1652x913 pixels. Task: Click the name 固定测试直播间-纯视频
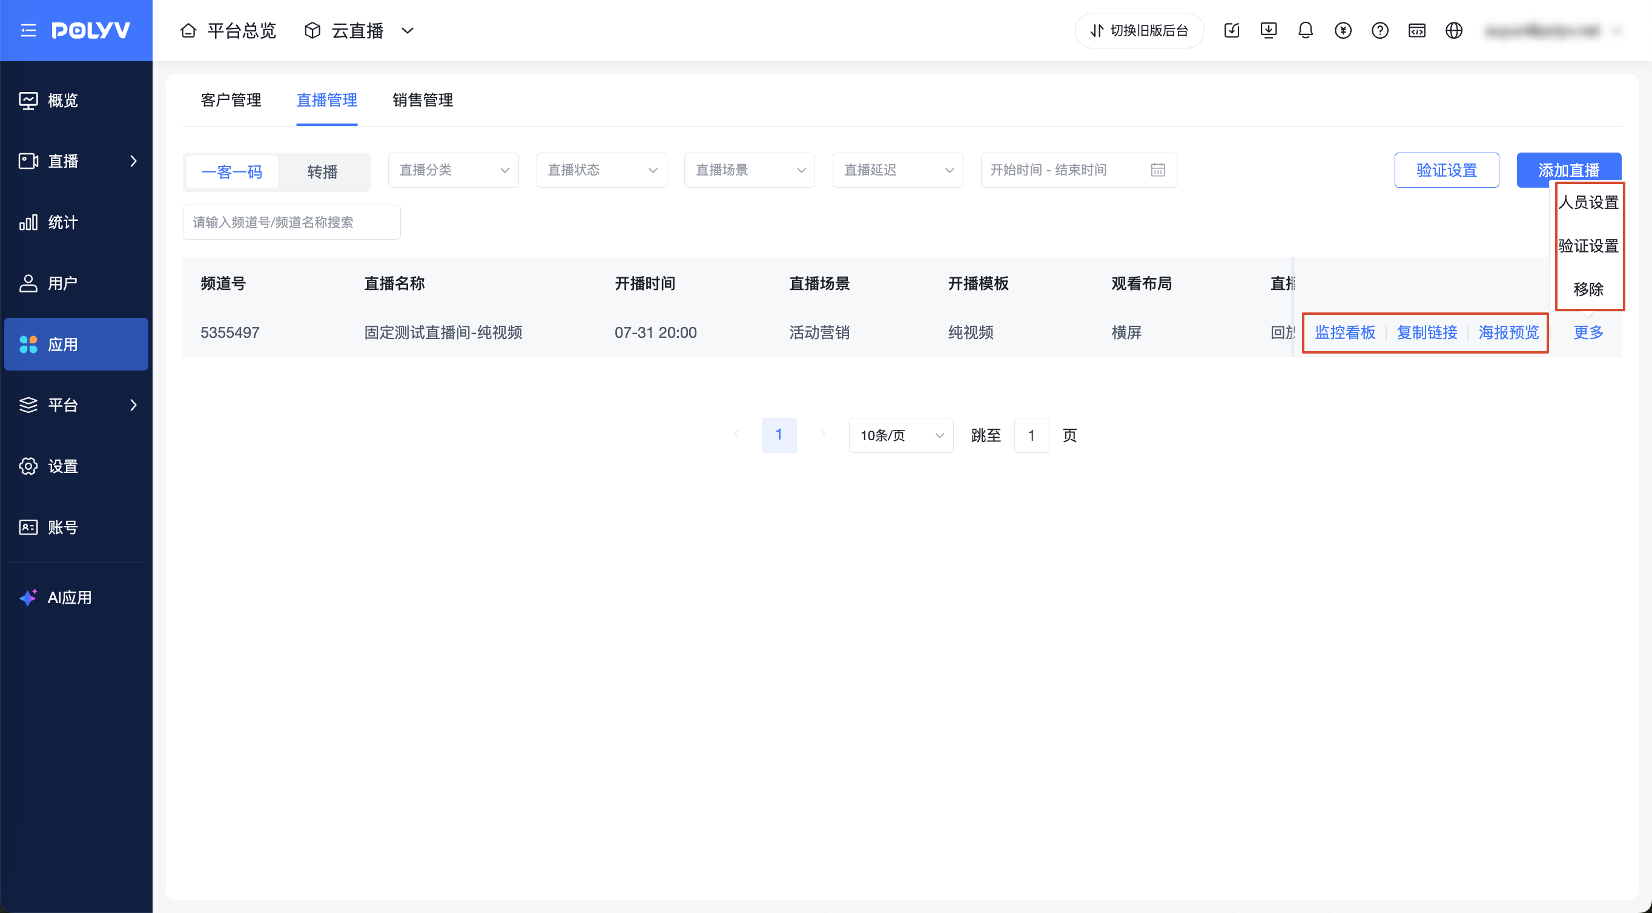443,333
